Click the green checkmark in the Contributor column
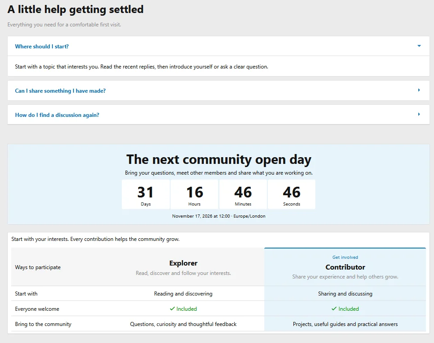Screen dimensions: 434x343 (x=334, y=309)
